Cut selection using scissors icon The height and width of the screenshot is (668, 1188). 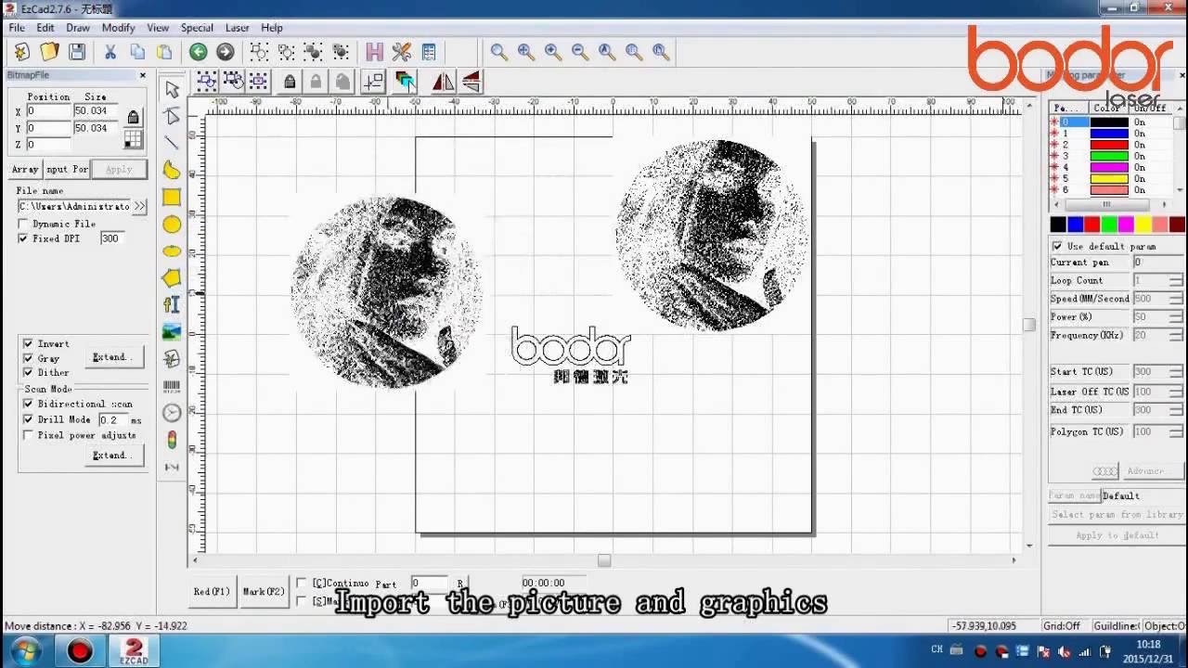pyautogui.click(x=110, y=52)
